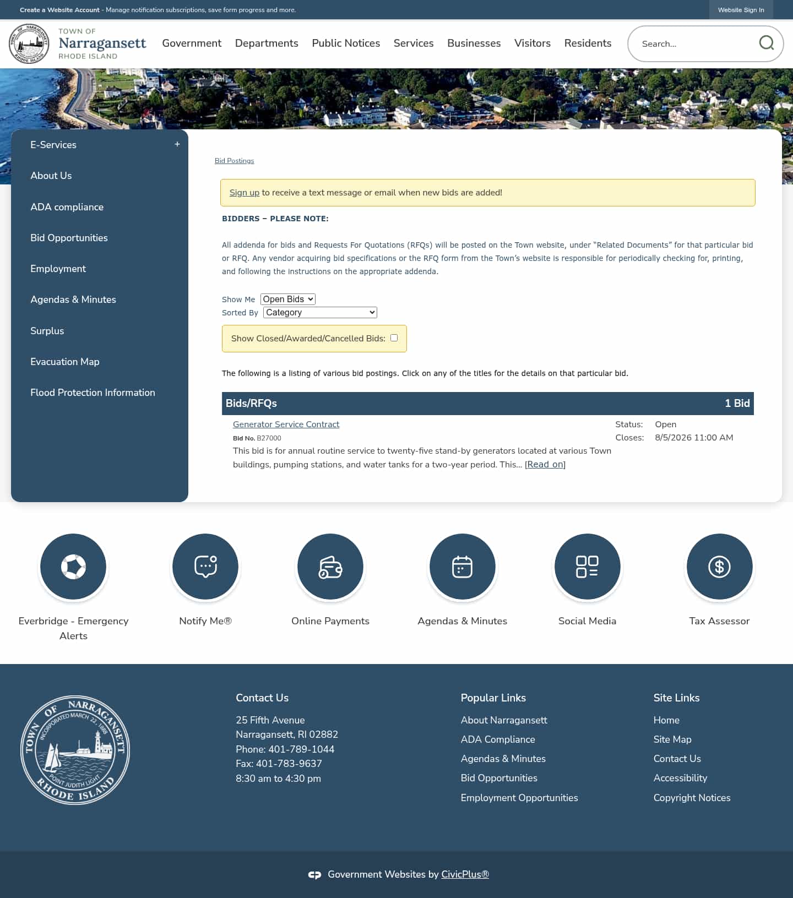Click the Site Links footer heading

pyautogui.click(x=676, y=698)
